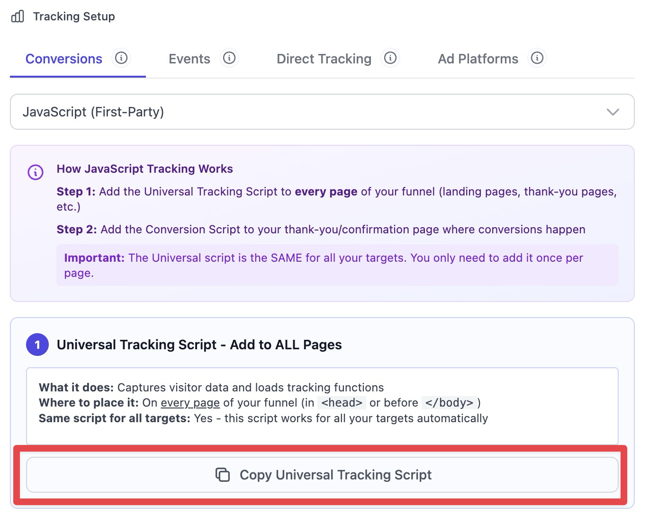Image resolution: width=649 pixels, height=514 pixels.
Task: Click the How JavaScript Tracking Works heading
Action: [145, 169]
